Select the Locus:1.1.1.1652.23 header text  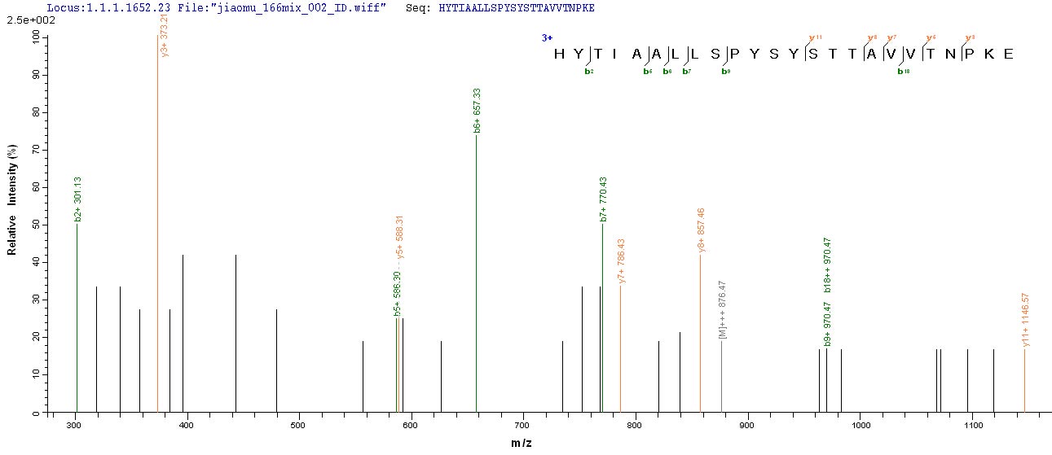(98, 7)
